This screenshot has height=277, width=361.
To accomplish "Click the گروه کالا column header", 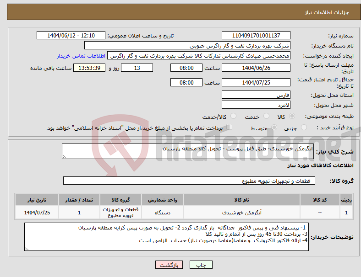I will tap(120, 200).
